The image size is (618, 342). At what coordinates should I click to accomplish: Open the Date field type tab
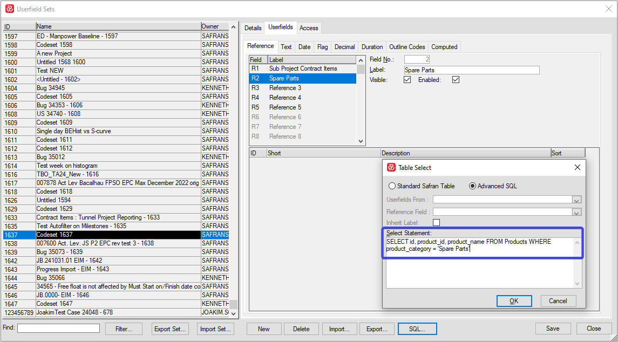click(304, 47)
